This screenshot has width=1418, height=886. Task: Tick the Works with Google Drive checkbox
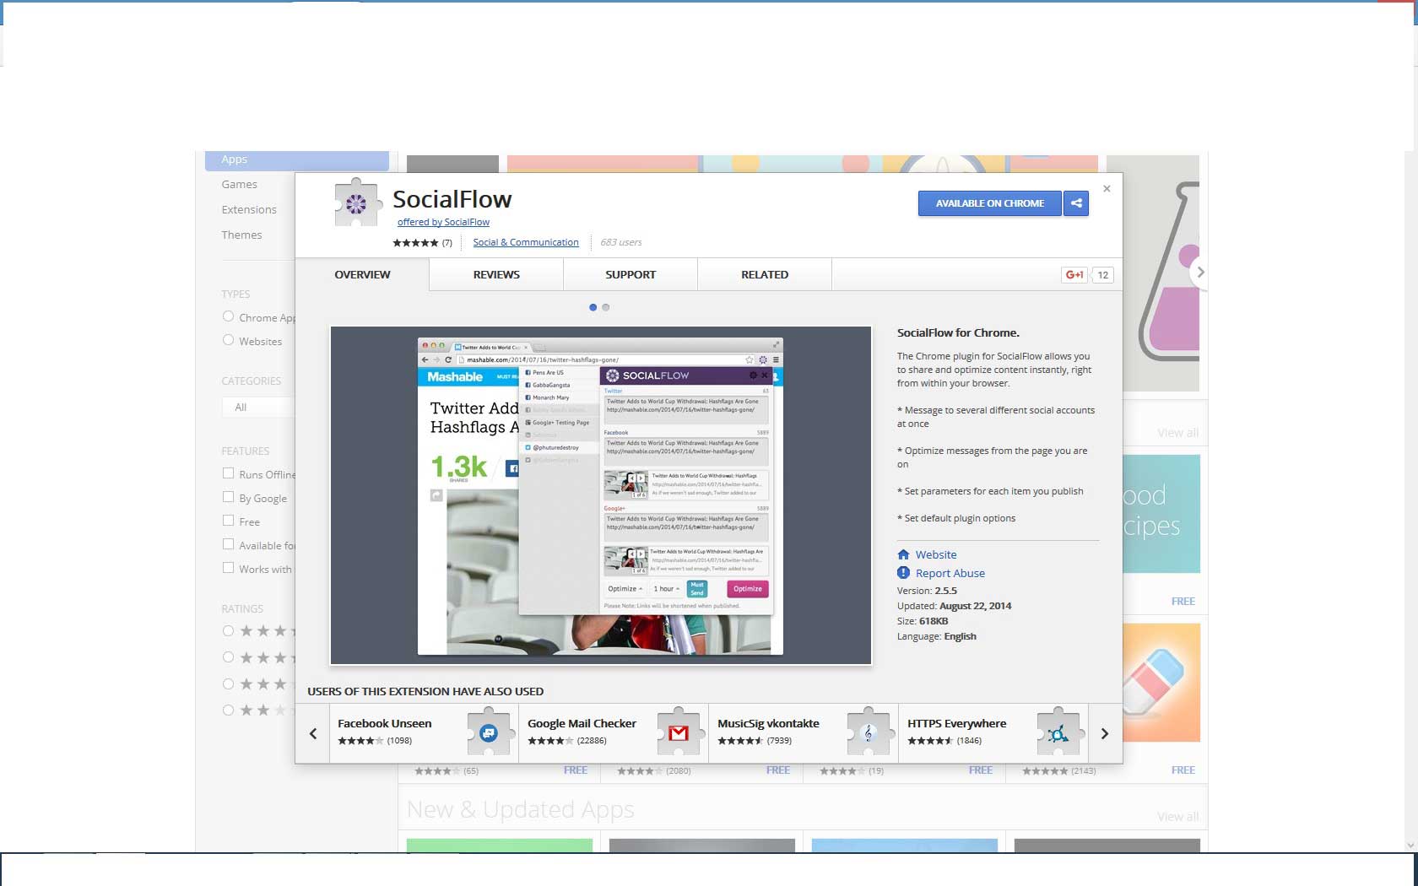(x=228, y=568)
